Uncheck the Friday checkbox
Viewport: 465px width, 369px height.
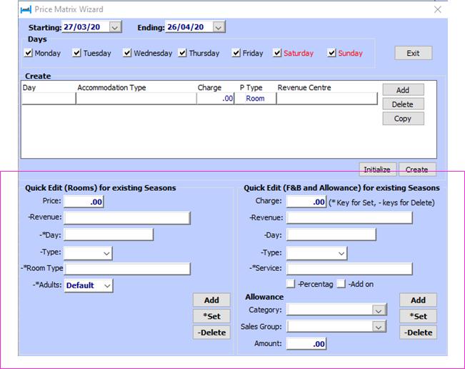coord(236,53)
